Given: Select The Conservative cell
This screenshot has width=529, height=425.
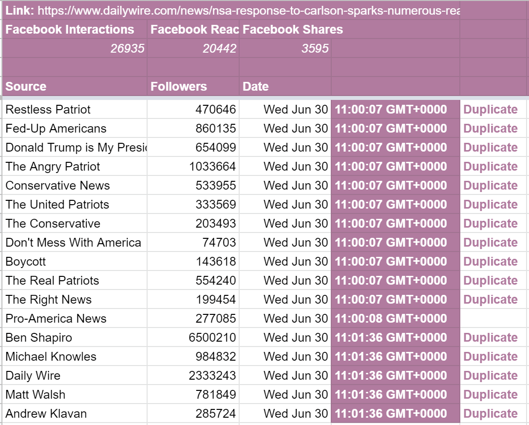Looking at the screenshot, I should pyautogui.click(x=75, y=224).
